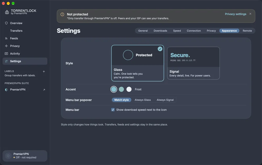Click the Overview shield icon in sidebar
This screenshot has height=165, width=262.
[x=6, y=23]
